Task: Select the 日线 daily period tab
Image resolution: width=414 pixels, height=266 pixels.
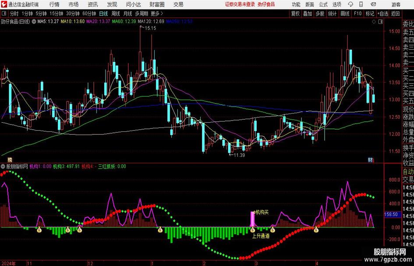Action: click(103, 14)
